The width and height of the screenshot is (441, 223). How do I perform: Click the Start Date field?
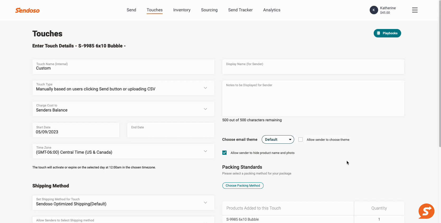click(x=76, y=130)
